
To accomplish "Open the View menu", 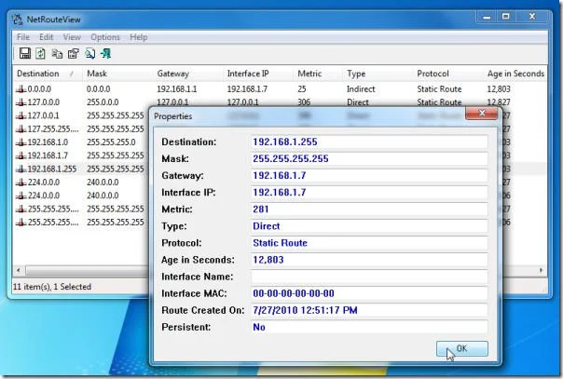I will pos(72,37).
